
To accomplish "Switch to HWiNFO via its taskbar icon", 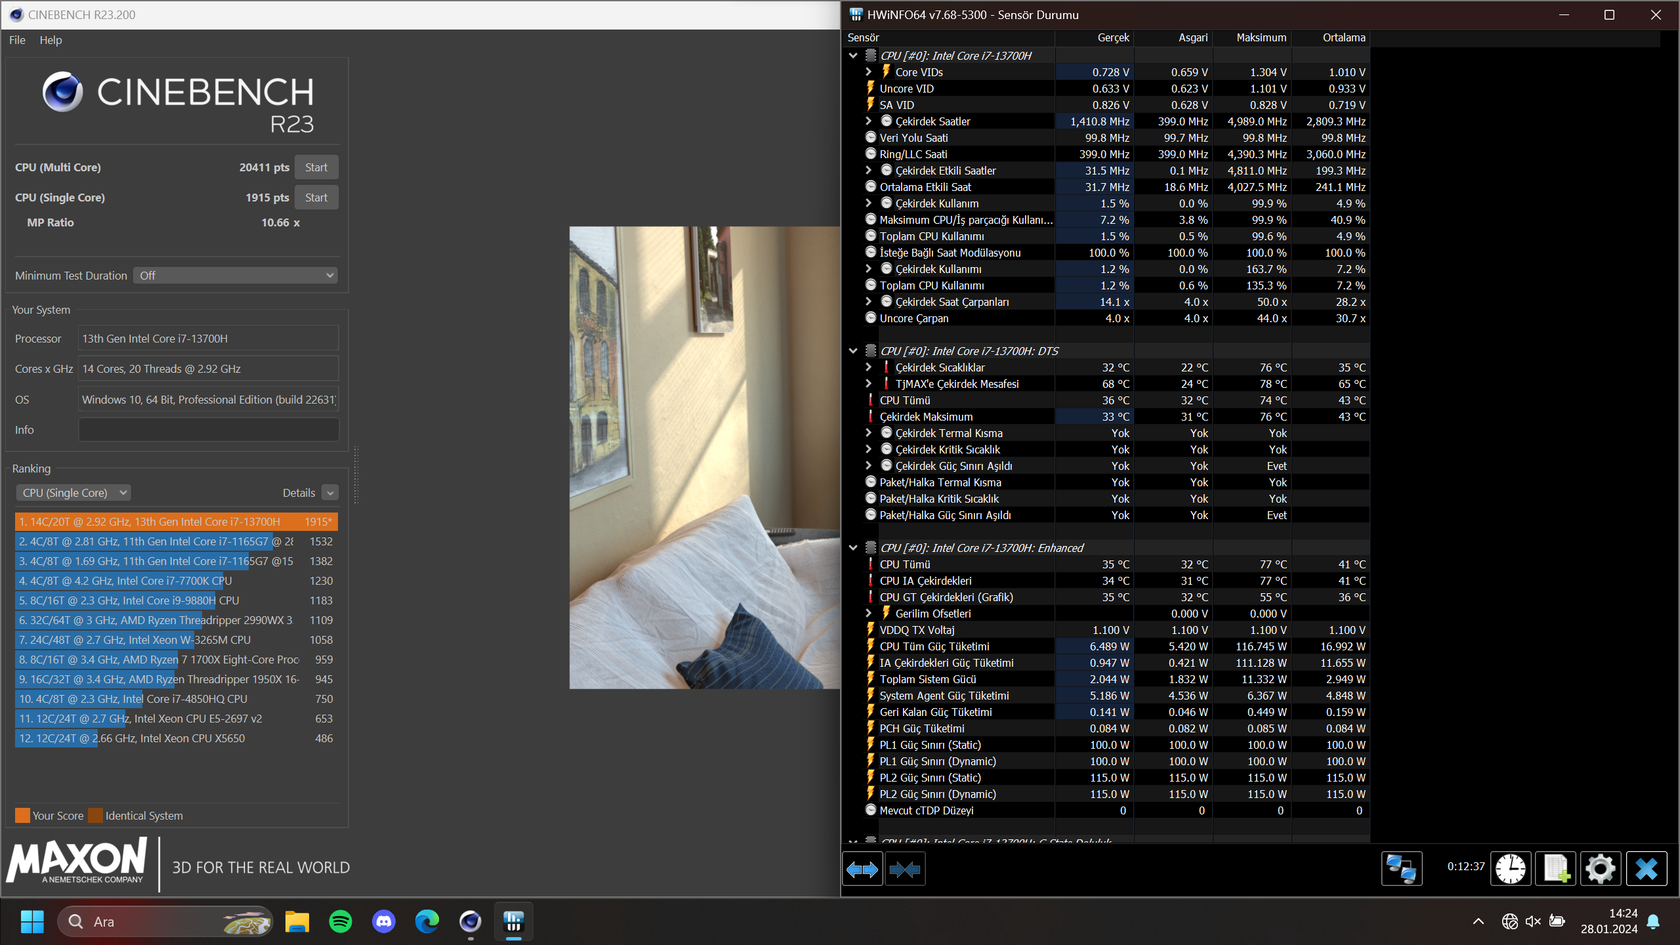I will (514, 921).
